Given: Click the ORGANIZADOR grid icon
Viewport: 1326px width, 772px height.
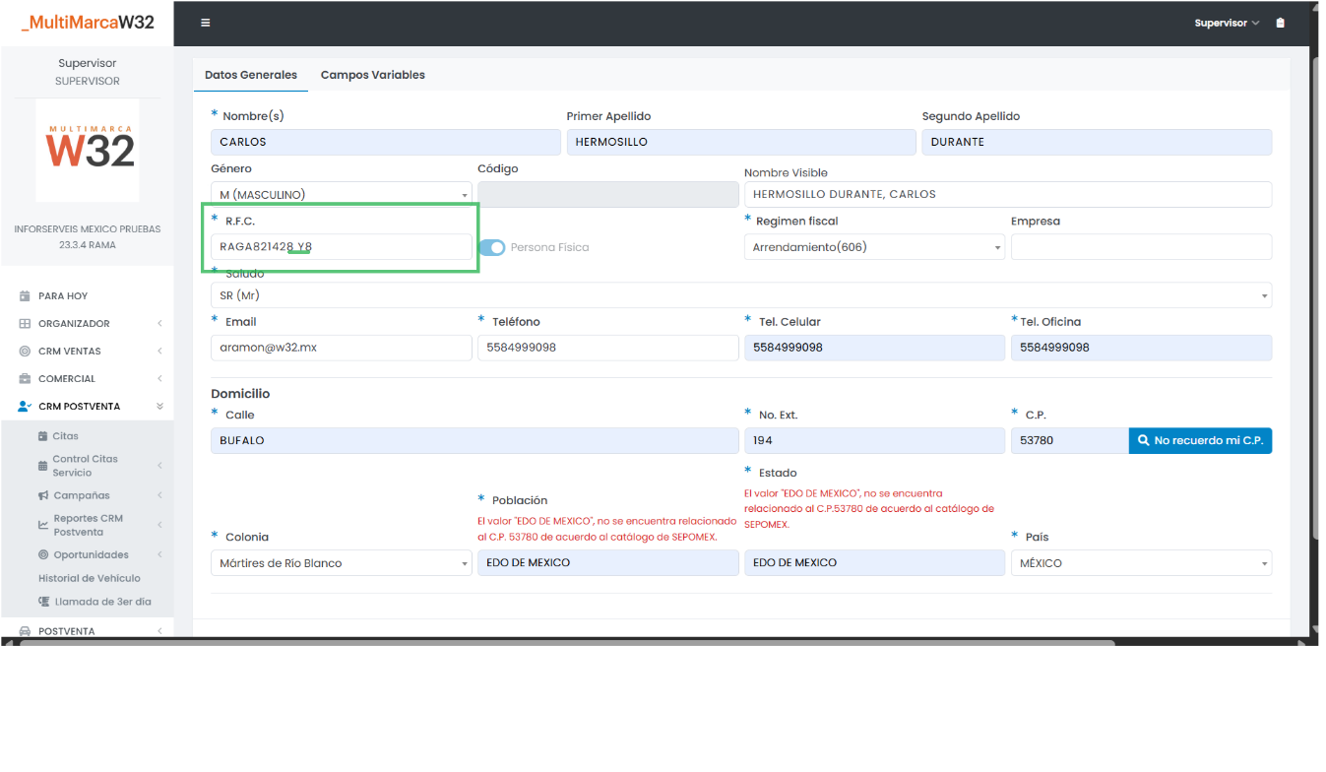Looking at the screenshot, I should (x=26, y=324).
